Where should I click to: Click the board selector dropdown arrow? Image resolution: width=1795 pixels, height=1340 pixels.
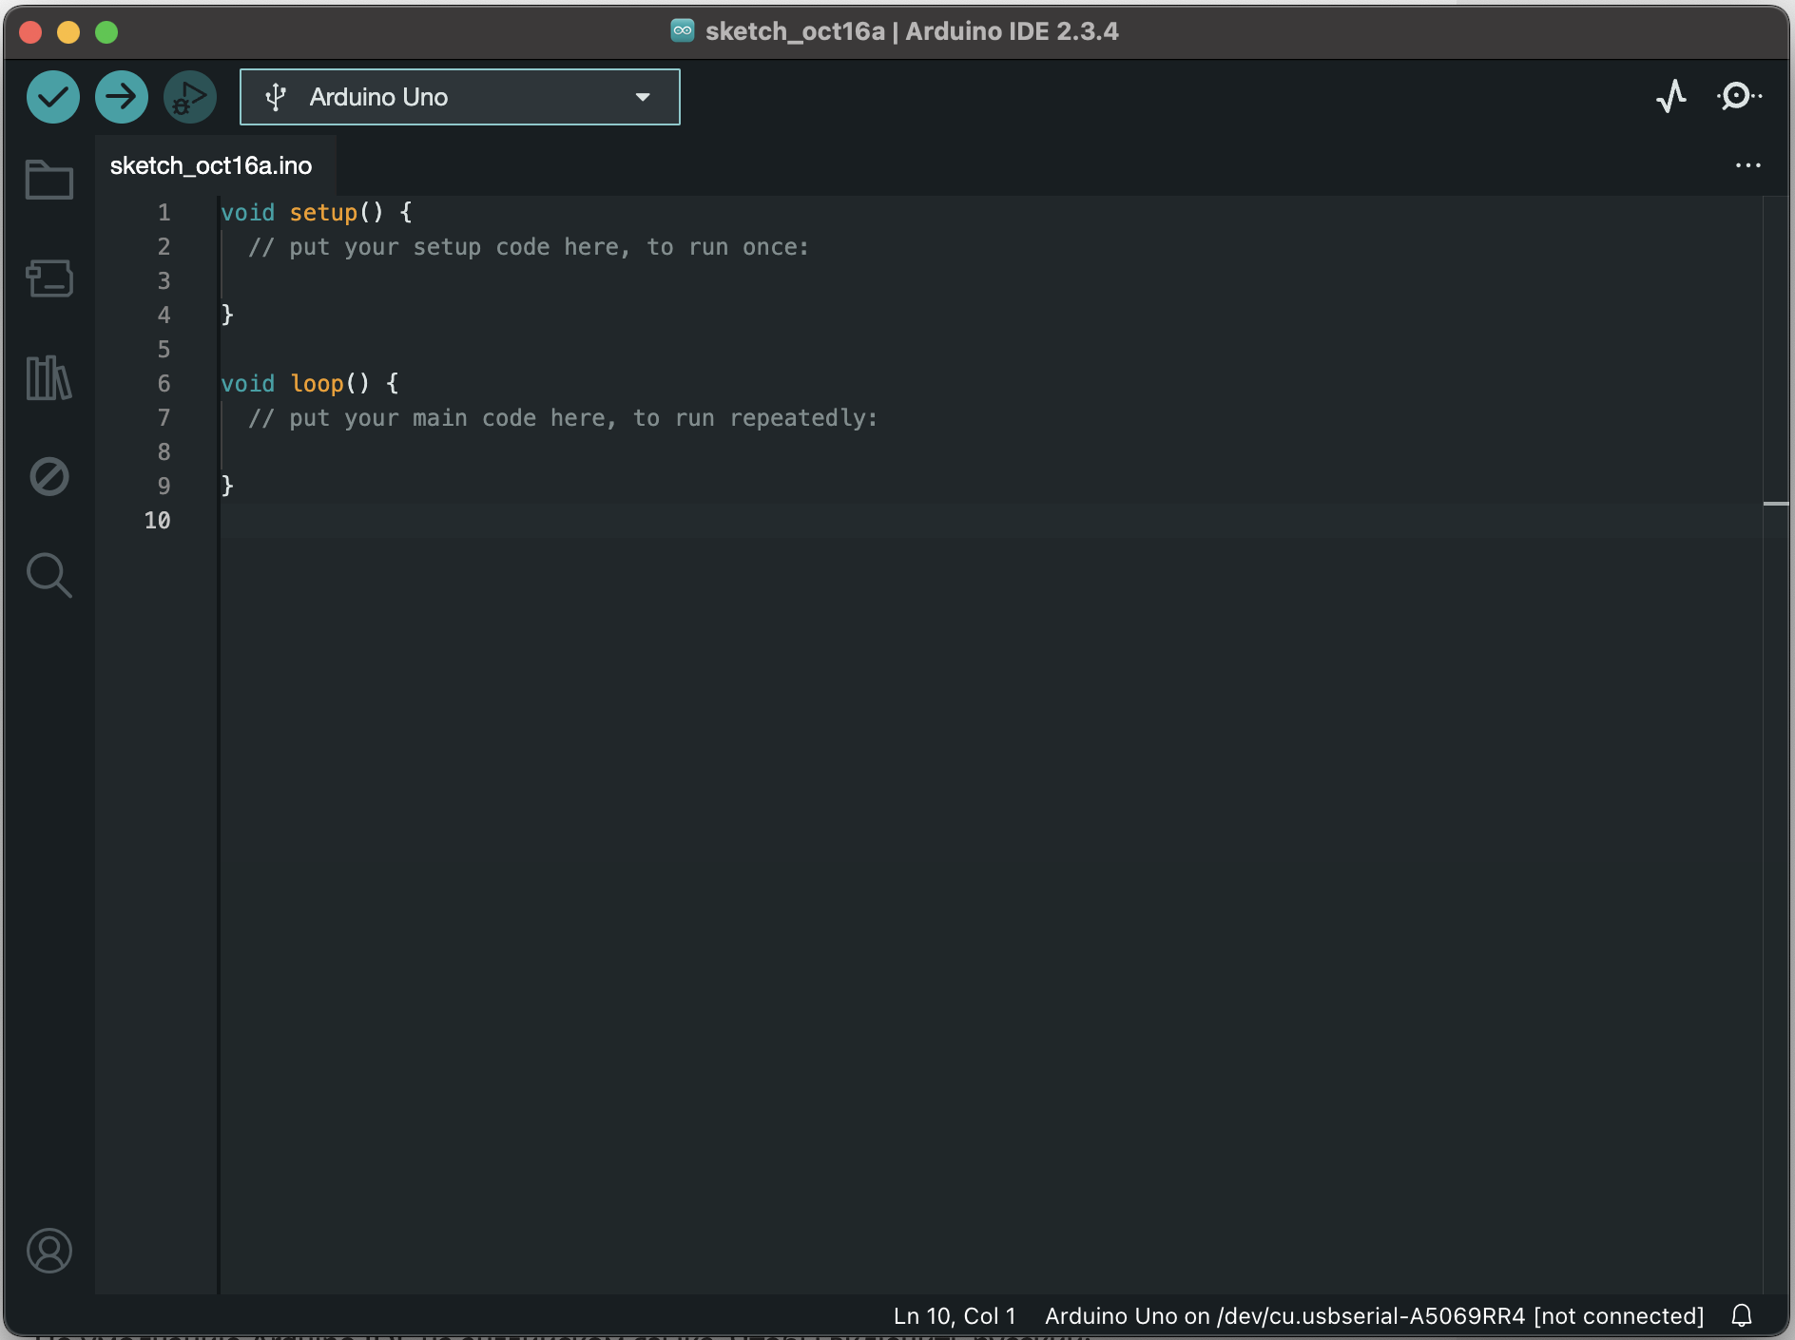point(643,97)
